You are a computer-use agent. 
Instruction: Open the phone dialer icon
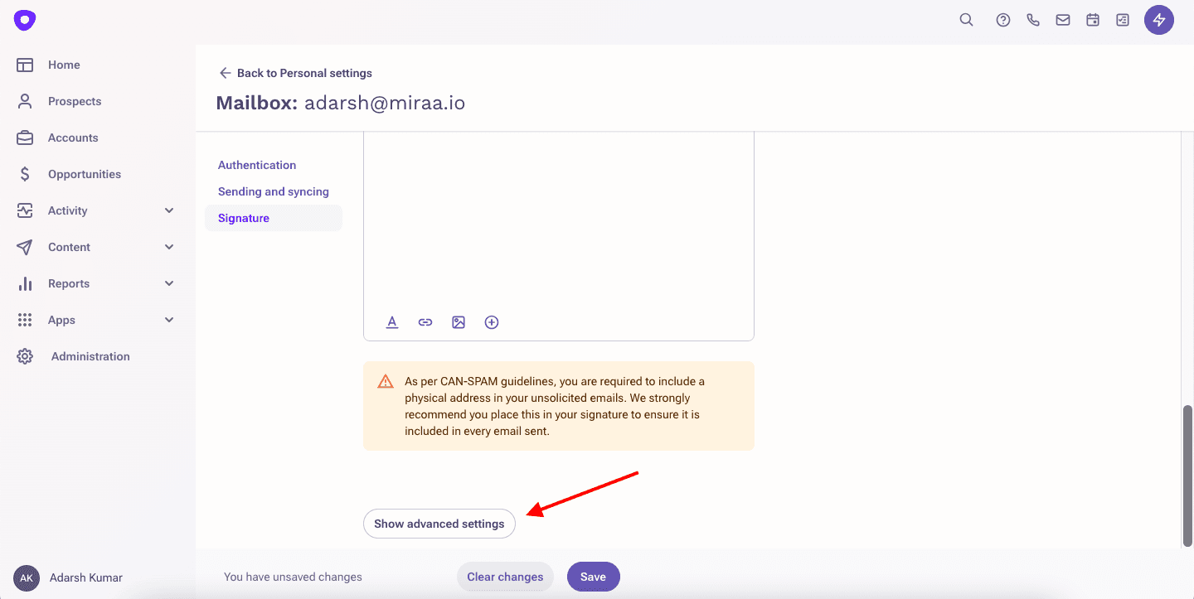click(1033, 20)
